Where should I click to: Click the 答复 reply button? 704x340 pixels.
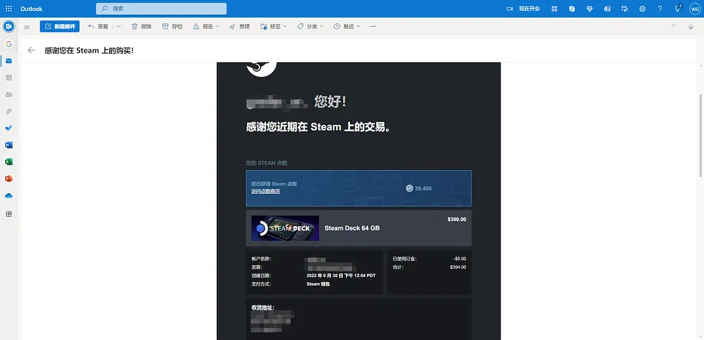coord(98,27)
